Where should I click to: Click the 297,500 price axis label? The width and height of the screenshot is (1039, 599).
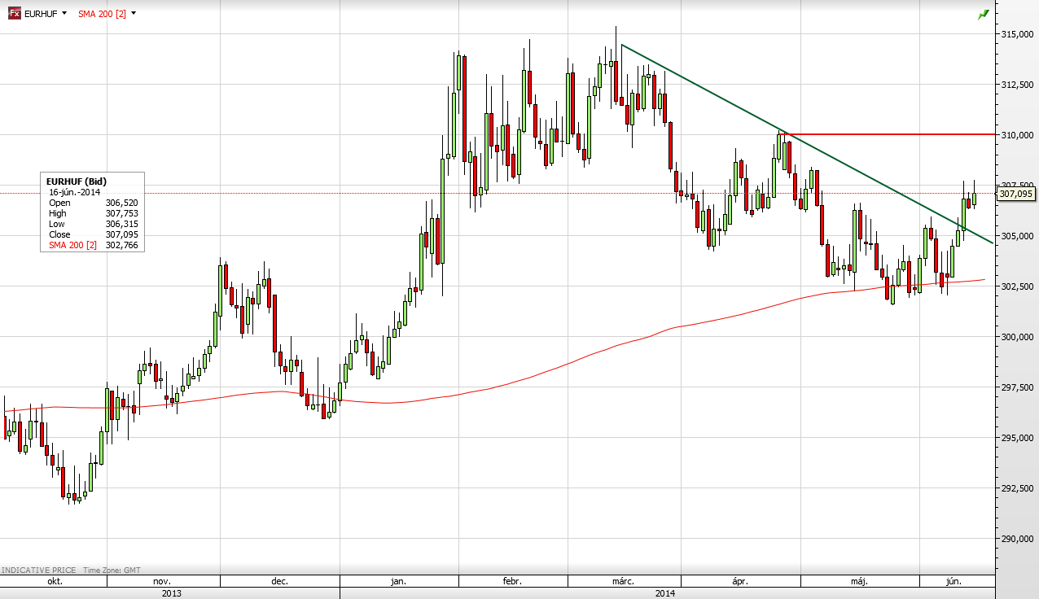tap(1017, 387)
